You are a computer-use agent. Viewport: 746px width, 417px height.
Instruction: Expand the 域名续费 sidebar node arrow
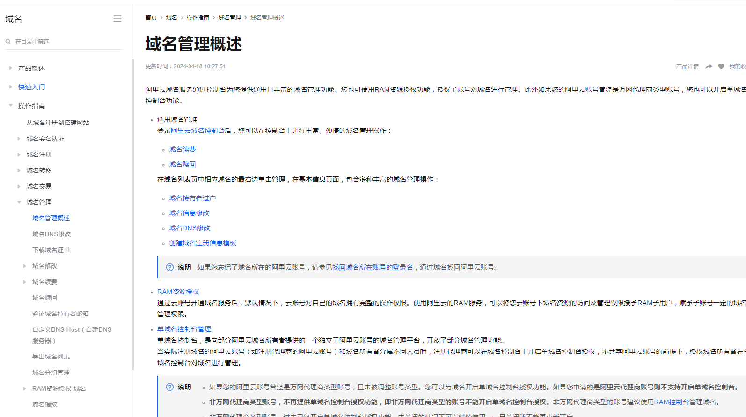tap(24, 282)
